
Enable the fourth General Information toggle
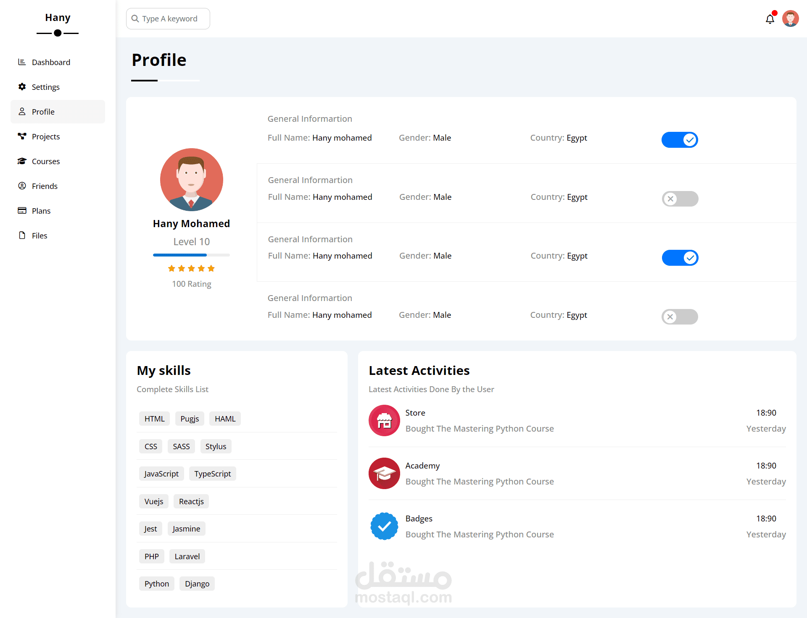[680, 317]
